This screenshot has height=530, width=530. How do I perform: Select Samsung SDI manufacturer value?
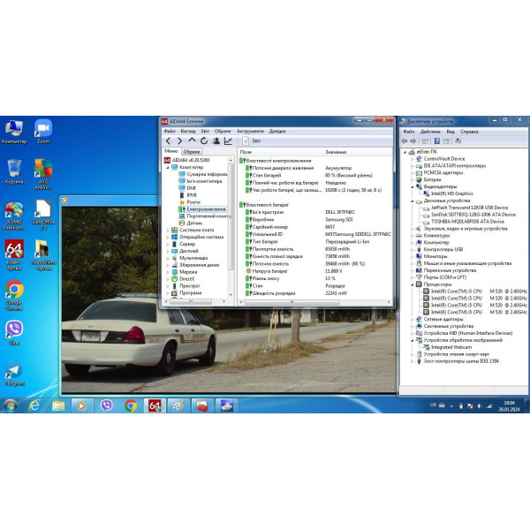click(x=338, y=220)
